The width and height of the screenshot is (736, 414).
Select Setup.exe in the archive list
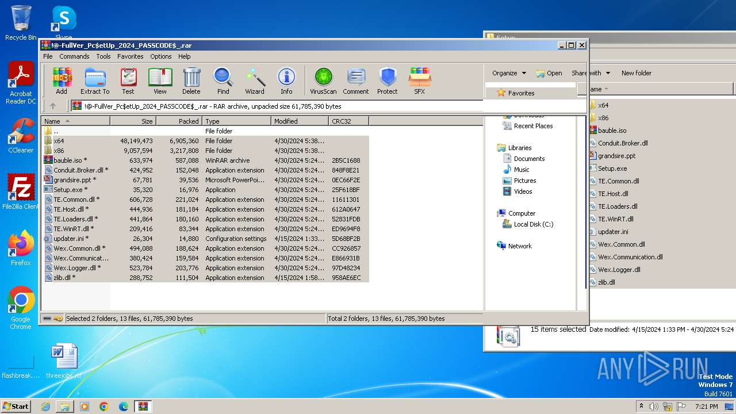[206, 190]
